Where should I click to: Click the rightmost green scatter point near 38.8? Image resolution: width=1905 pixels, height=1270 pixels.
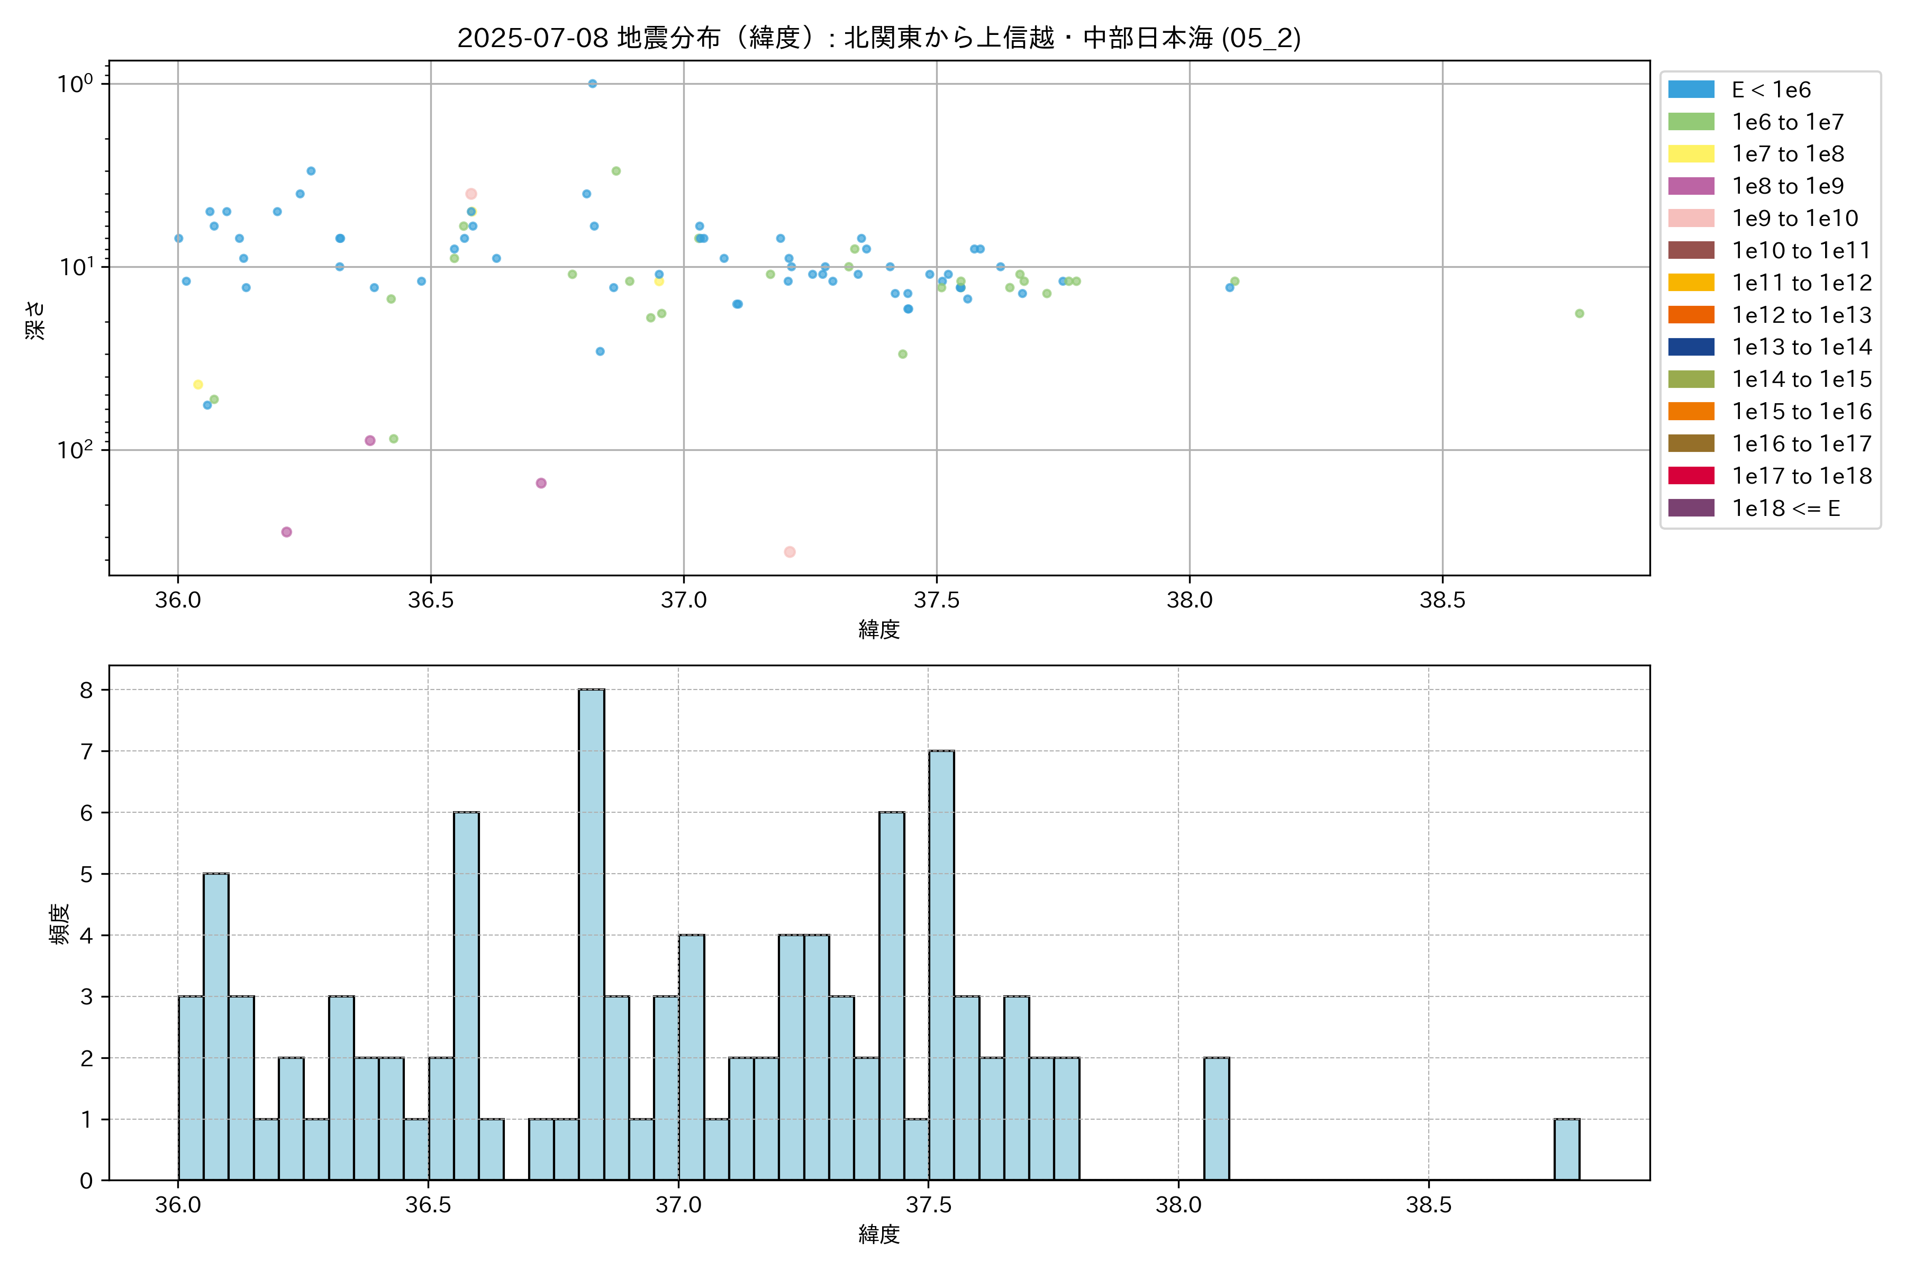pos(1580,313)
